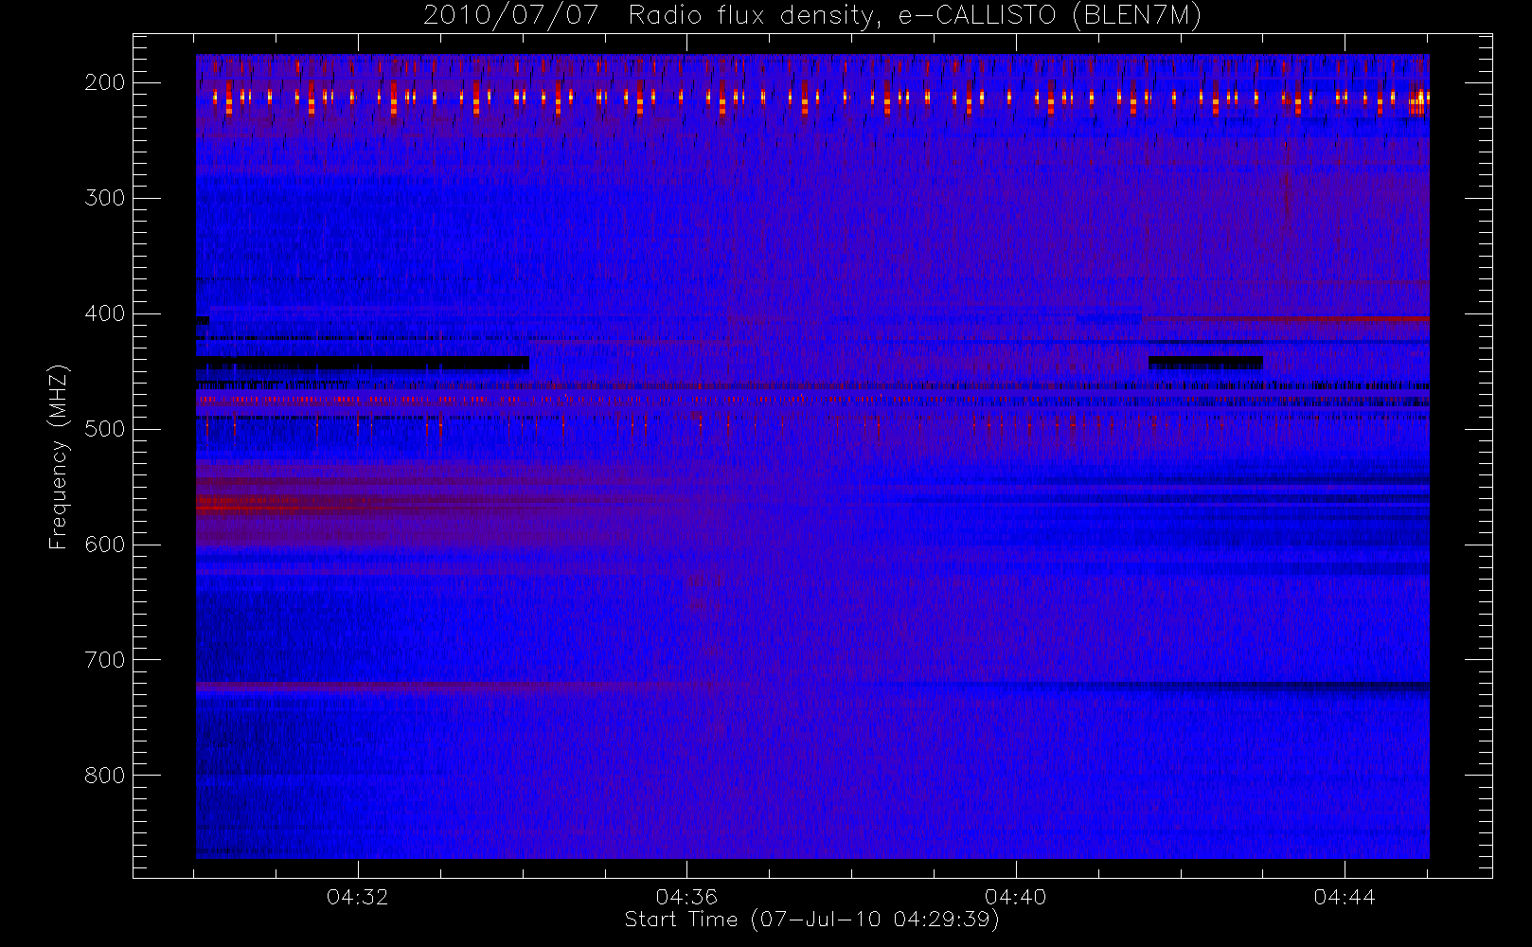Screen dimensions: 1532x947
Task: Click the 300 frequency tick label
Action: tap(105, 198)
